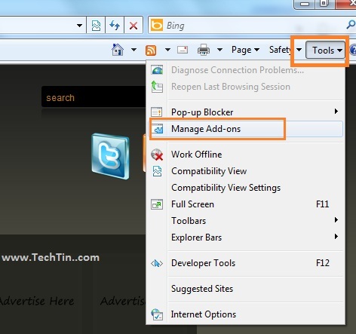Expand the address bar history dropdown
The width and height of the screenshot is (356, 334).
coord(79,25)
